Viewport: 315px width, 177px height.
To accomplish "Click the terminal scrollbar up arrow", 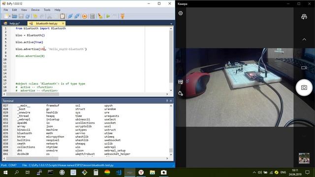I will click(x=171, y=106).
